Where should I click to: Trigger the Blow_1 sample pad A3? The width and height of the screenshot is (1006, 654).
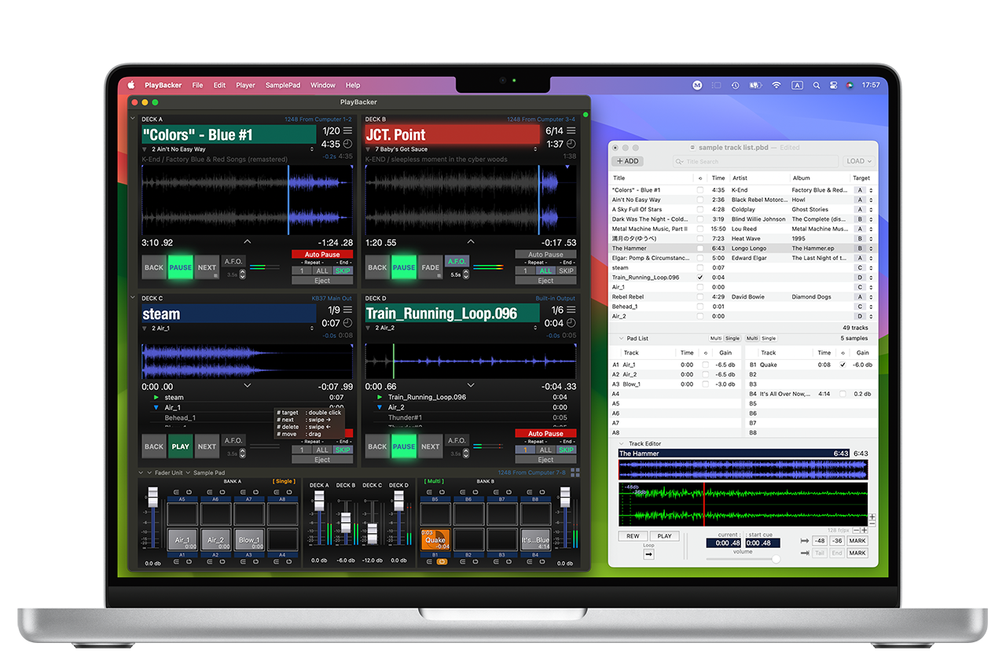248,539
